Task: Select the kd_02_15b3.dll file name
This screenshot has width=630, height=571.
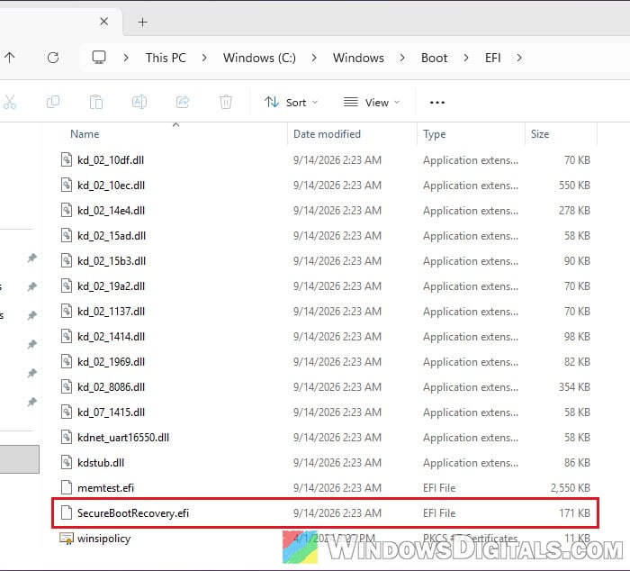Action: click(112, 261)
